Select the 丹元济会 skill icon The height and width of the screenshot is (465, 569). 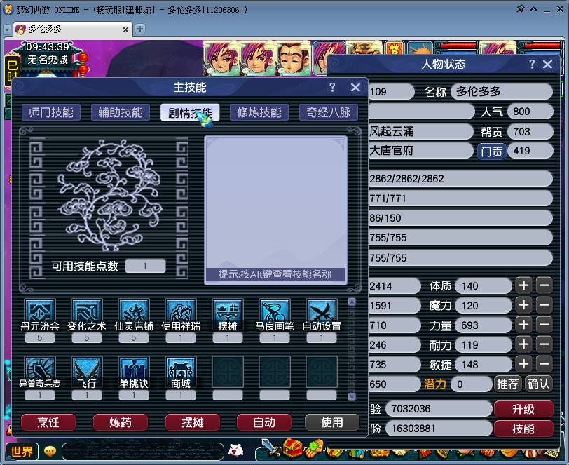pyautogui.click(x=39, y=313)
